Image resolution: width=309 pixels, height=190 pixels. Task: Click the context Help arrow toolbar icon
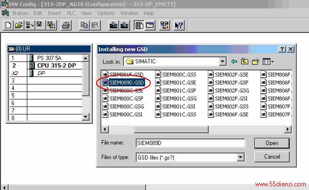(179, 25)
